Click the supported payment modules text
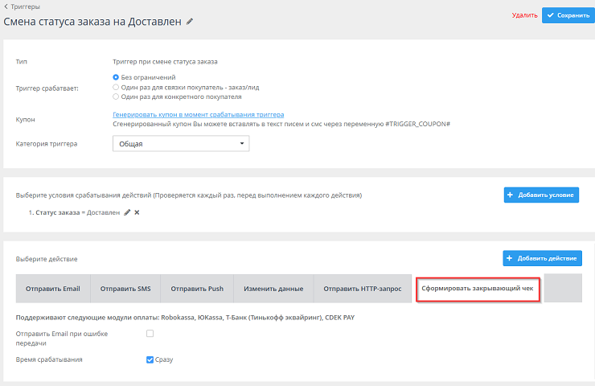 click(x=185, y=318)
